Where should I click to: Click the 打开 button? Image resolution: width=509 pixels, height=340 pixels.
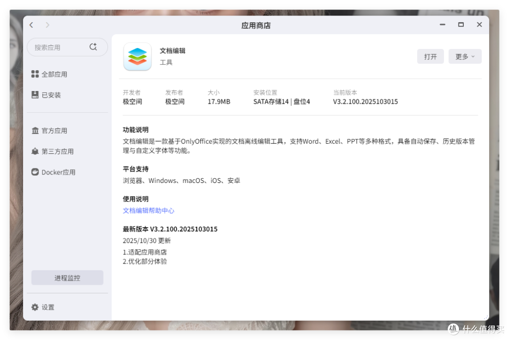pyautogui.click(x=430, y=57)
